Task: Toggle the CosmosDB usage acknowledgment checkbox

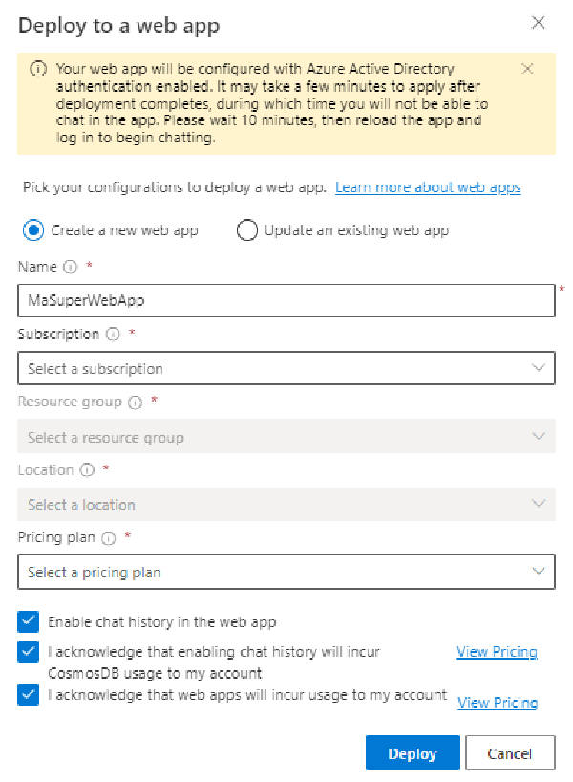Action: 28,652
